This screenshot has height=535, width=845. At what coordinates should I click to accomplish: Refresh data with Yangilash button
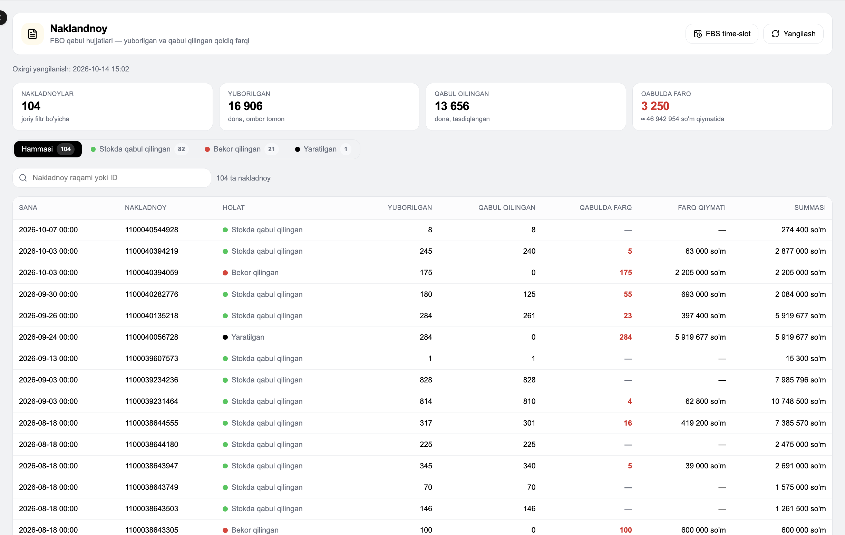[x=793, y=34]
